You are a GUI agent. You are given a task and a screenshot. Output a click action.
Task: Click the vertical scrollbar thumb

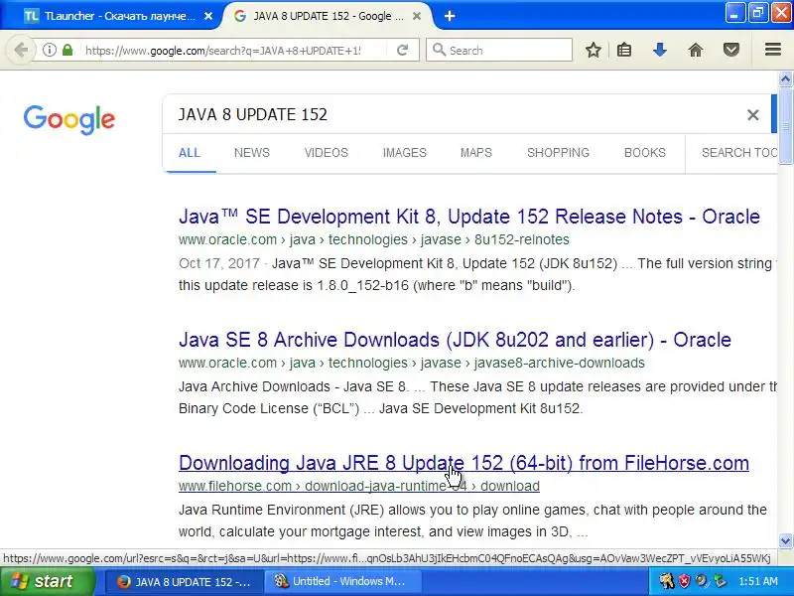point(785,126)
